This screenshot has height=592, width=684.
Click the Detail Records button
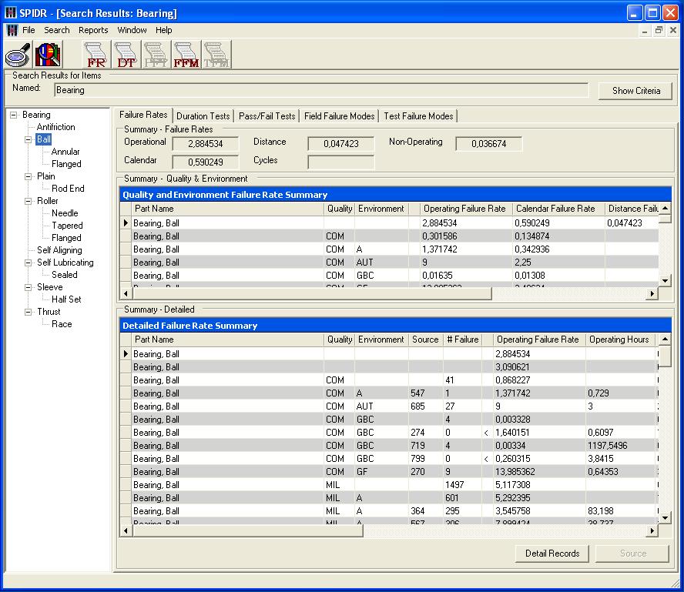pos(552,554)
